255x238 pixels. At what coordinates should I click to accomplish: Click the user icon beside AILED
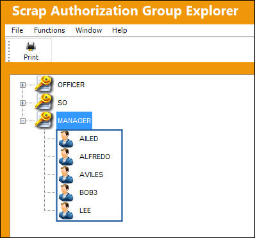(66, 139)
